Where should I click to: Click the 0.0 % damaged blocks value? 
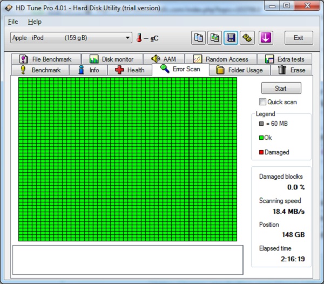[x=296, y=187]
